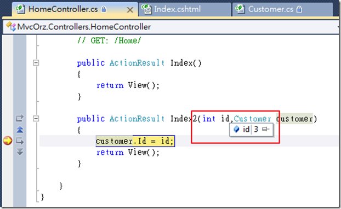Image resolution: width=341 pixels, height=209 pixels.
Task: Switch to the Customer.cs tab
Action: pos(282,9)
